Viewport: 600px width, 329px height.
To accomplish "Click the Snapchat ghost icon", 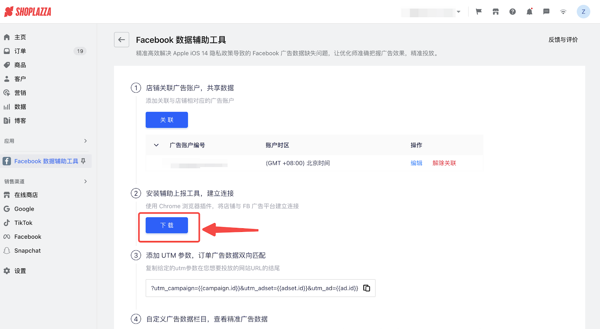I will (x=7, y=250).
